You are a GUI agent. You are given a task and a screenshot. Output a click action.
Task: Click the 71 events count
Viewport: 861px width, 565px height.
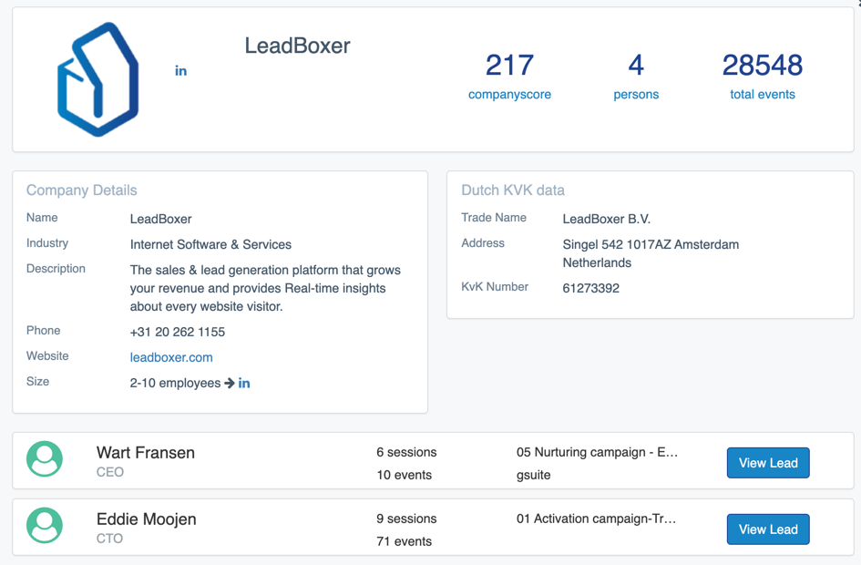405,541
